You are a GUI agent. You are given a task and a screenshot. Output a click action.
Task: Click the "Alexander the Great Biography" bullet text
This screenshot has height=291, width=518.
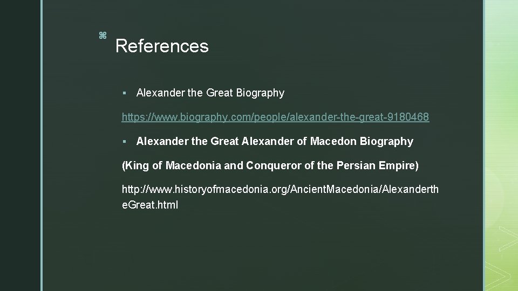210,93
